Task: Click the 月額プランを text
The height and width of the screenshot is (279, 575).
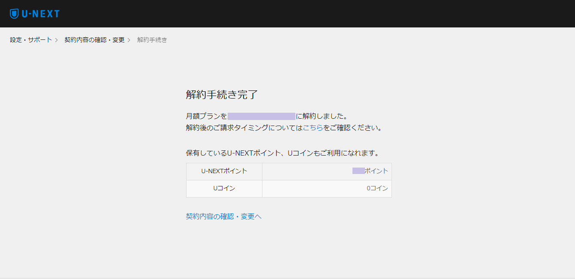Action: (207, 116)
